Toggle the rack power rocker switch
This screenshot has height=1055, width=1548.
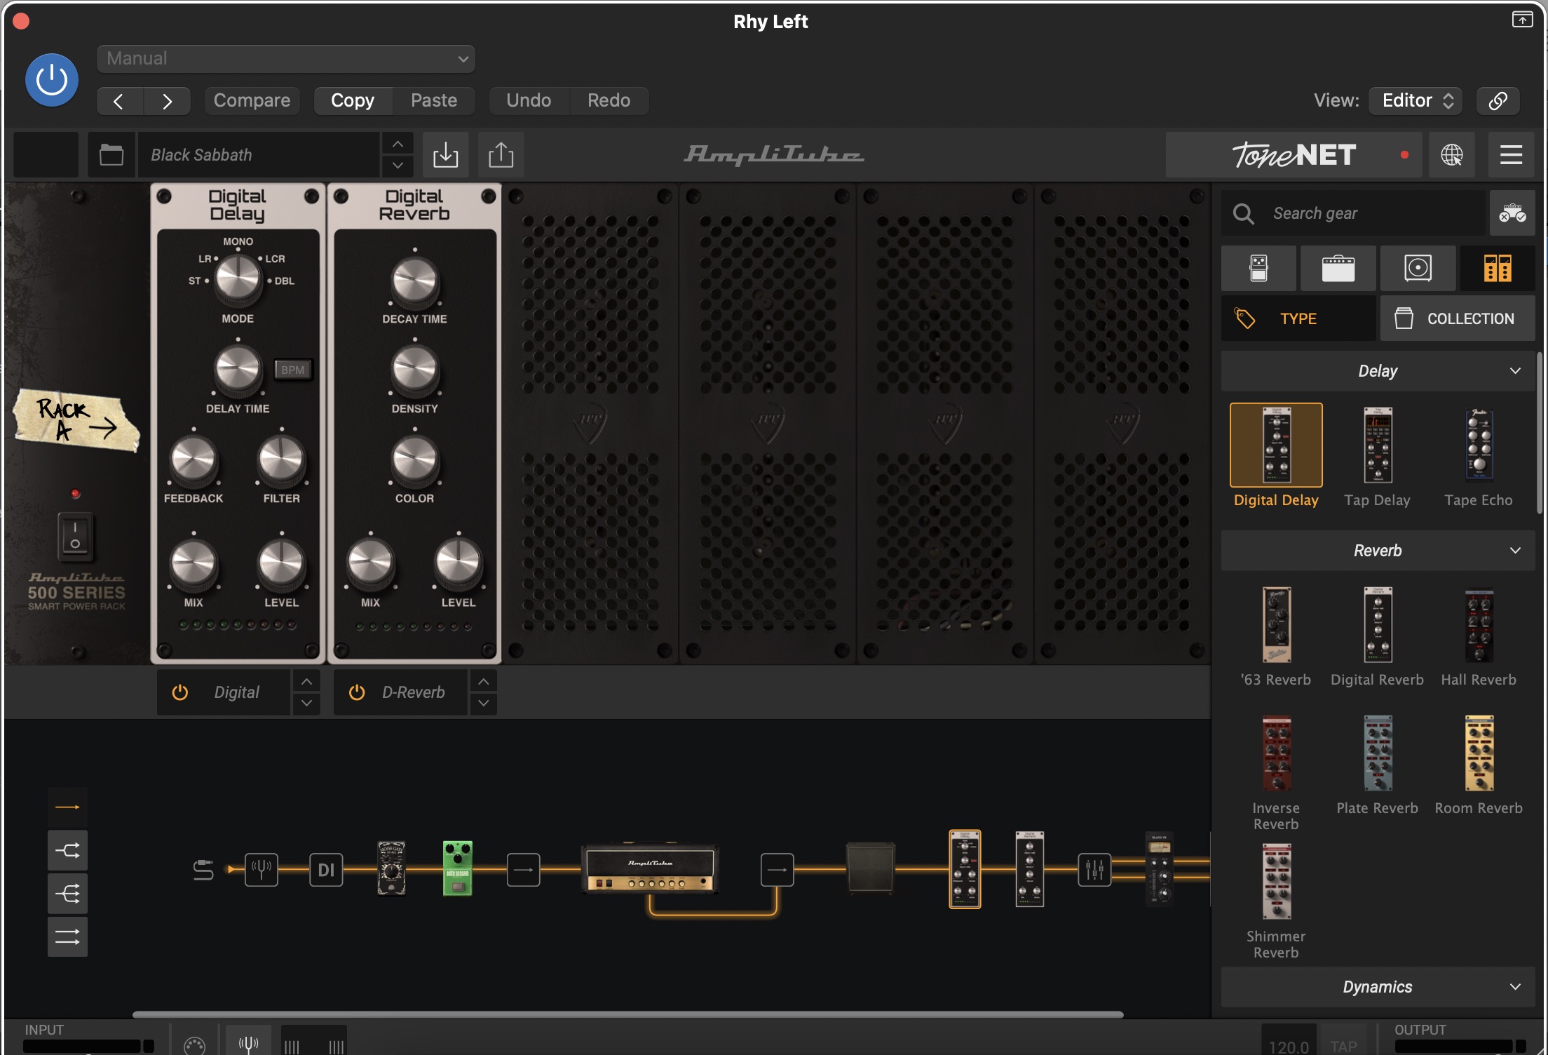click(75, 536)
